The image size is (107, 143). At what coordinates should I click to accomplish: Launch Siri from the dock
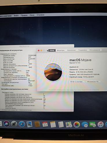[6, 124]
